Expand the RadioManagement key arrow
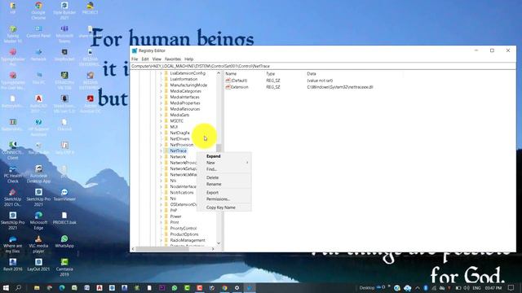This screenshot has height=293, width=522. [x=161, y=240]
